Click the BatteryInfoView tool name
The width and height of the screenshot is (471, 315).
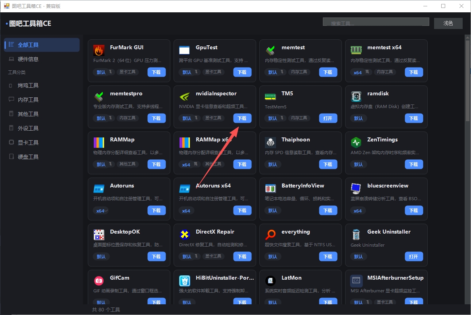[303, 186]
